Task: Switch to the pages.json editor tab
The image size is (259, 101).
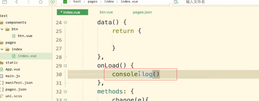Action: [142, 12]
